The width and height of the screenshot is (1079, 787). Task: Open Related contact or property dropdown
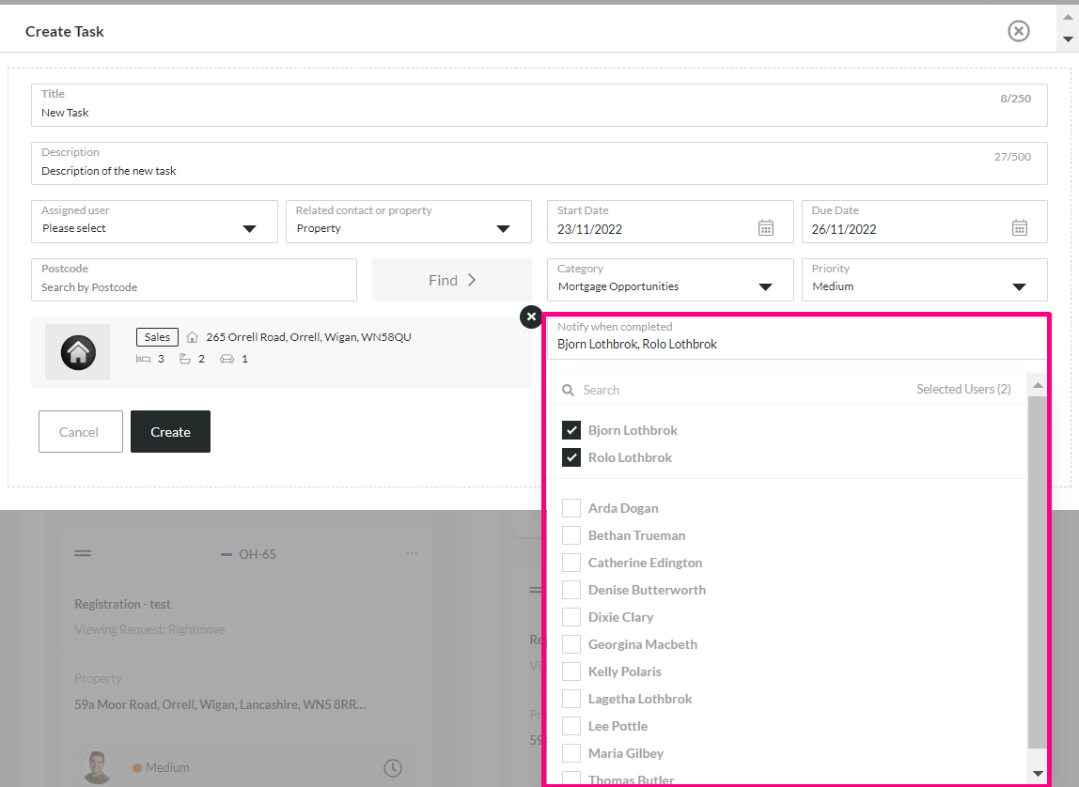[x=409, y=222]
